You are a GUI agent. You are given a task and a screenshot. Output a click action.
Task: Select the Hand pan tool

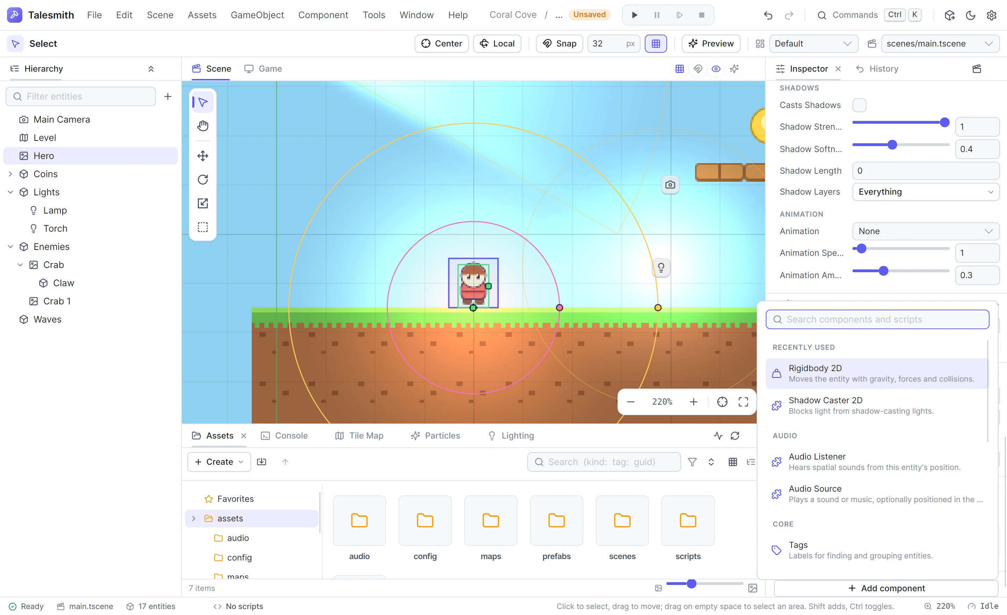[x=203, y=126]
